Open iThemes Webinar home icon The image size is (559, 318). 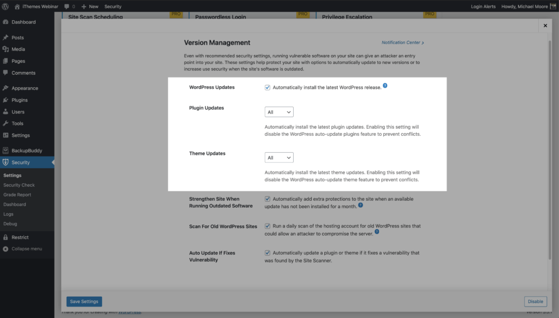point(17,7)
